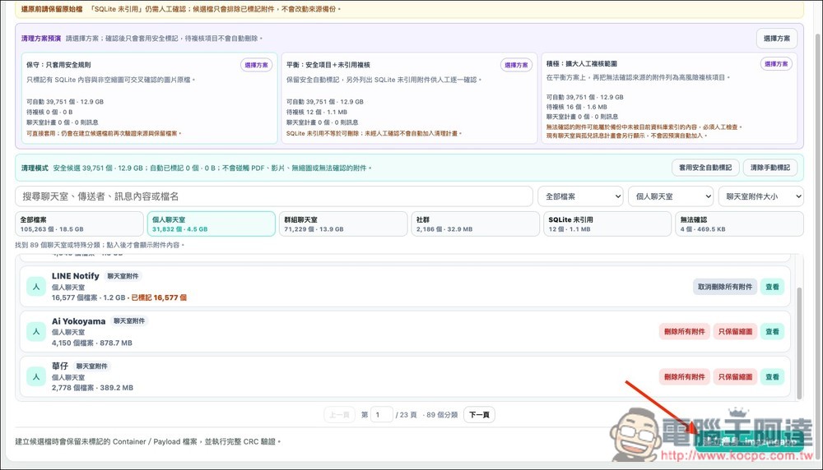The image size is (823, 470).
Task: Click the 華仔 chat name
Action: tap(60, 366)
